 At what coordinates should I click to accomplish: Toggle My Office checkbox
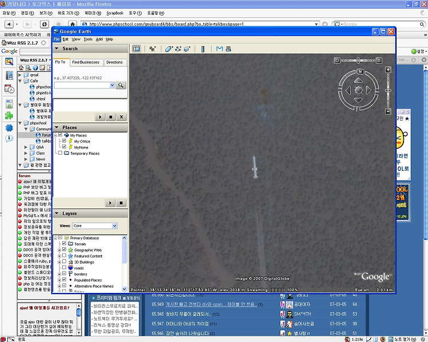coord(64,141)
